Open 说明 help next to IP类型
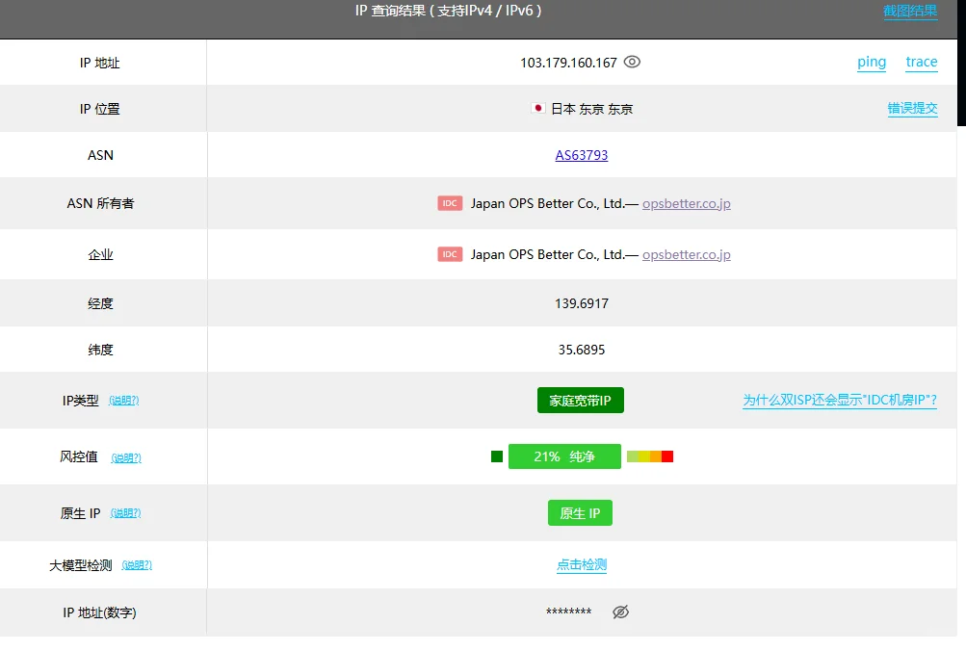The height and width of the screenshot is (651, 966). click(x=123, y=401)
